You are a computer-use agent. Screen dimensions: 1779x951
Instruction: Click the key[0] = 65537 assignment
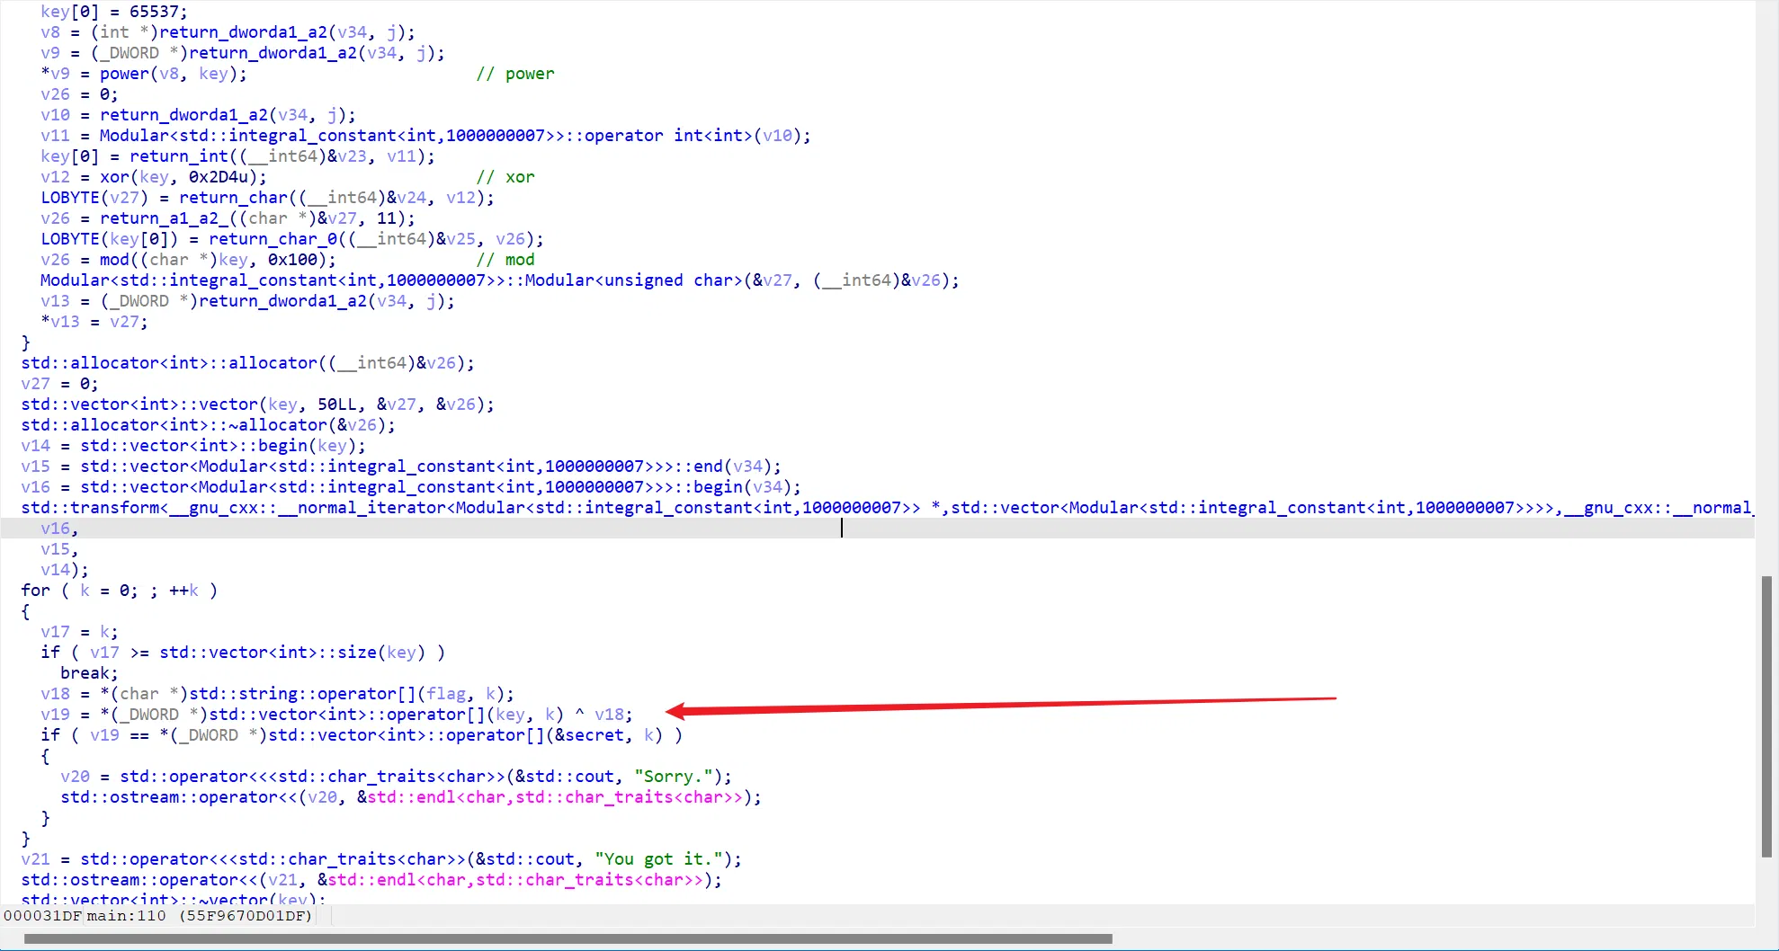[114, 12]
